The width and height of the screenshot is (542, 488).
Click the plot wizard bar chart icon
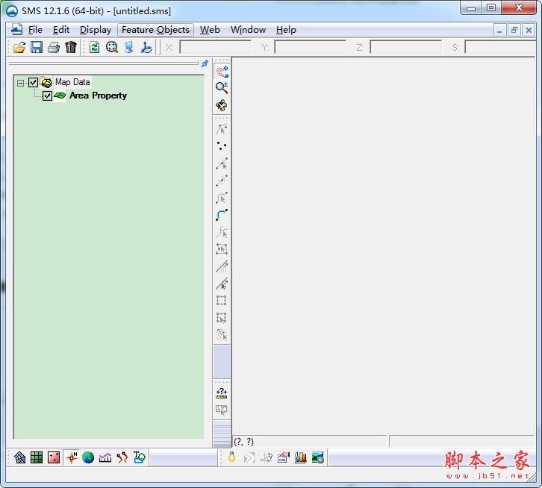301,457
